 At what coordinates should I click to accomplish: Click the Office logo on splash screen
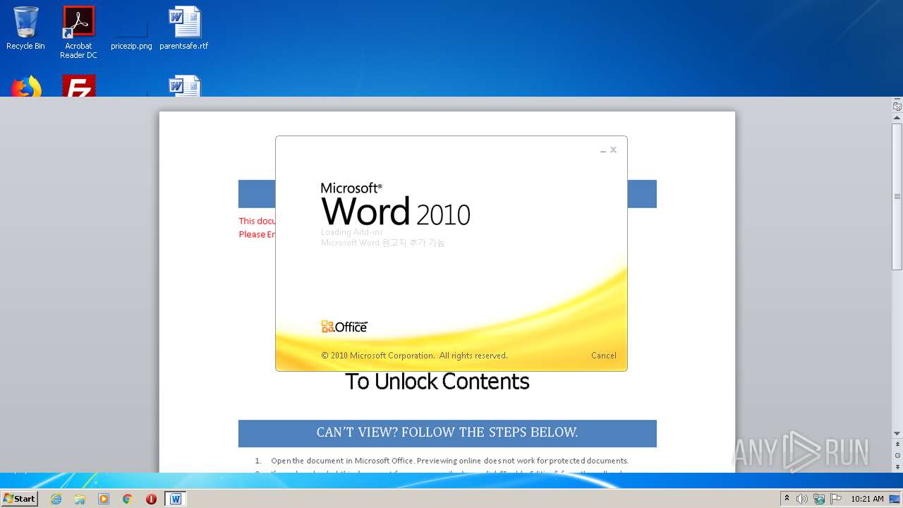tap(344, 326)
